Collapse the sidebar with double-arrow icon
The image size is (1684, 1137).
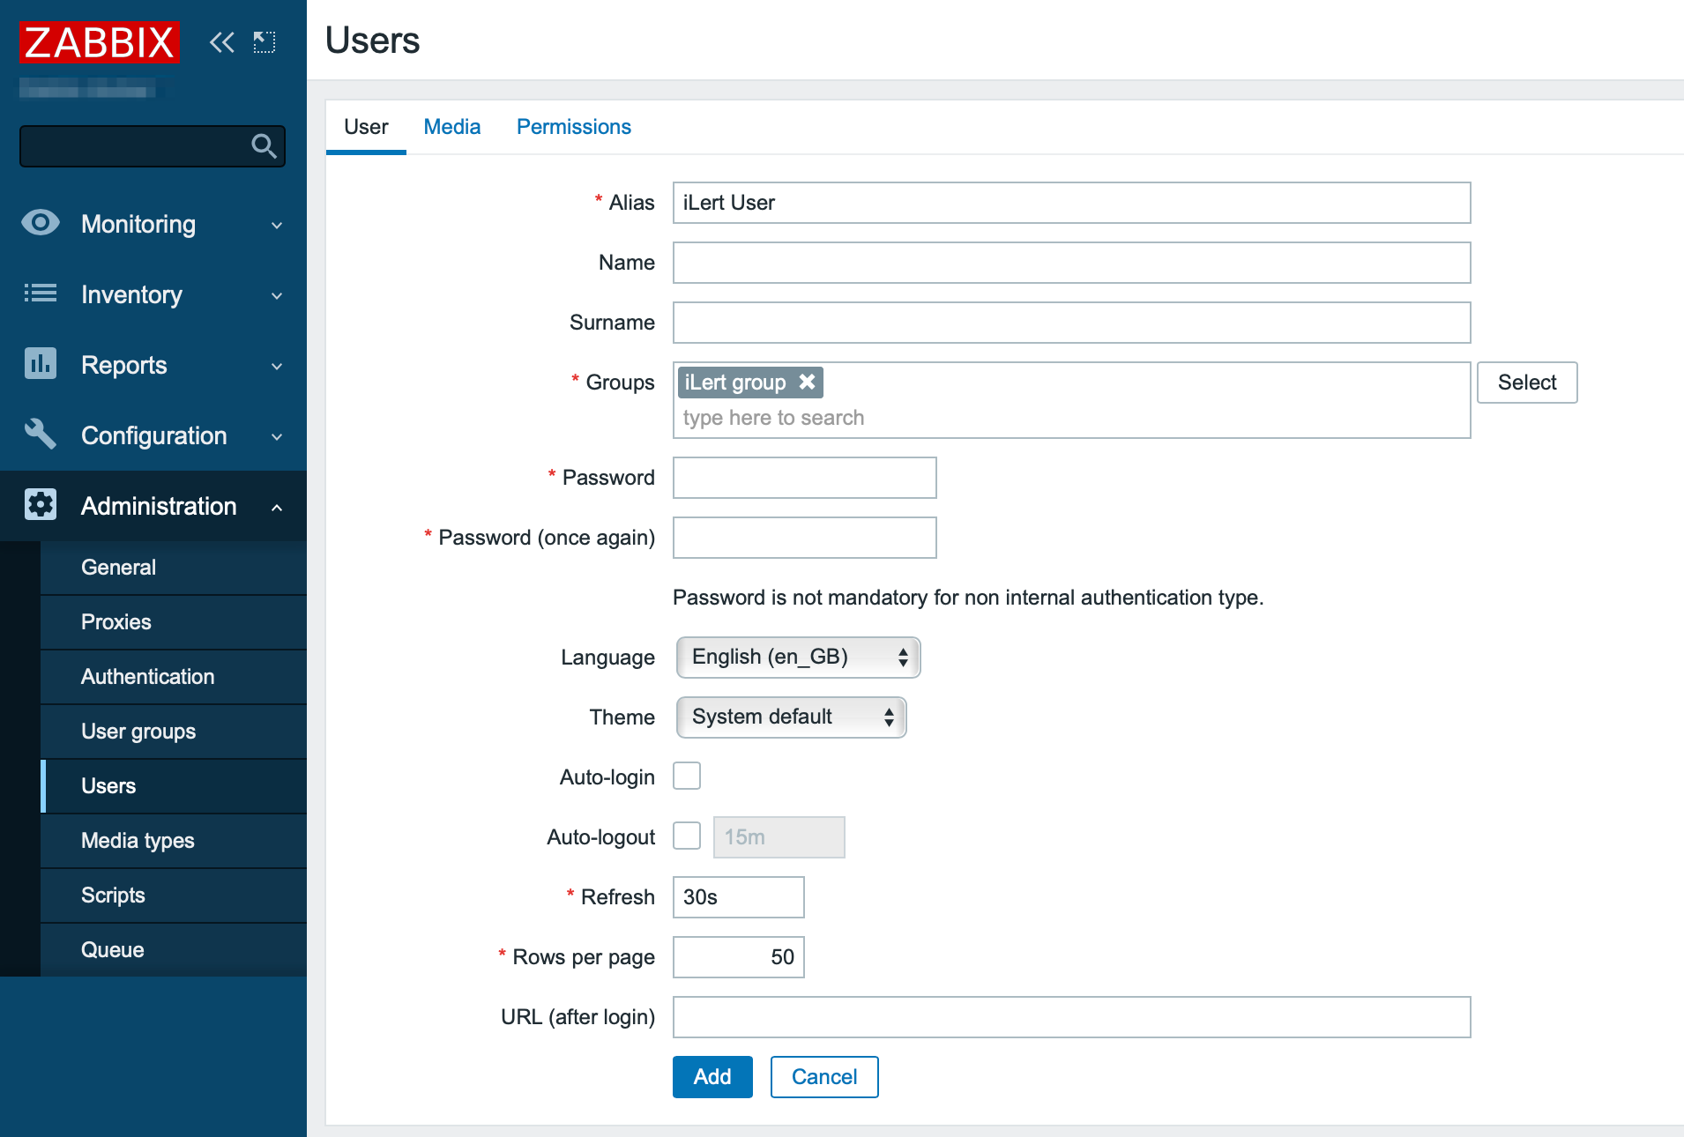coord(221,42)
